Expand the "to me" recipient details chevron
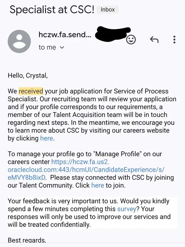Image resolution: width=185 pixels, height=247 pixels. [x=62, y=47]
